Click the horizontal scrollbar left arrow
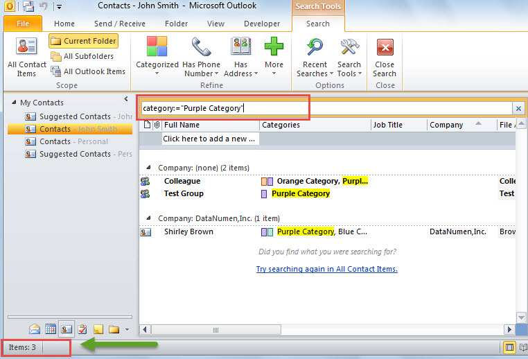The height and width of the screenshot is (359, 528). [145, 329]
